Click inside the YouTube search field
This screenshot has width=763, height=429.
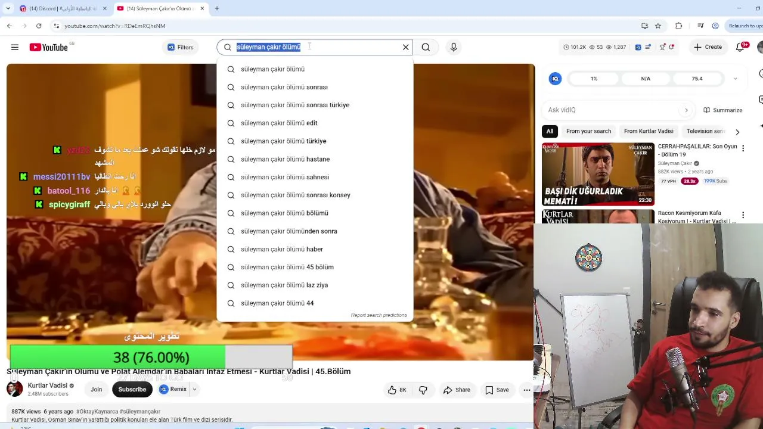316,47
